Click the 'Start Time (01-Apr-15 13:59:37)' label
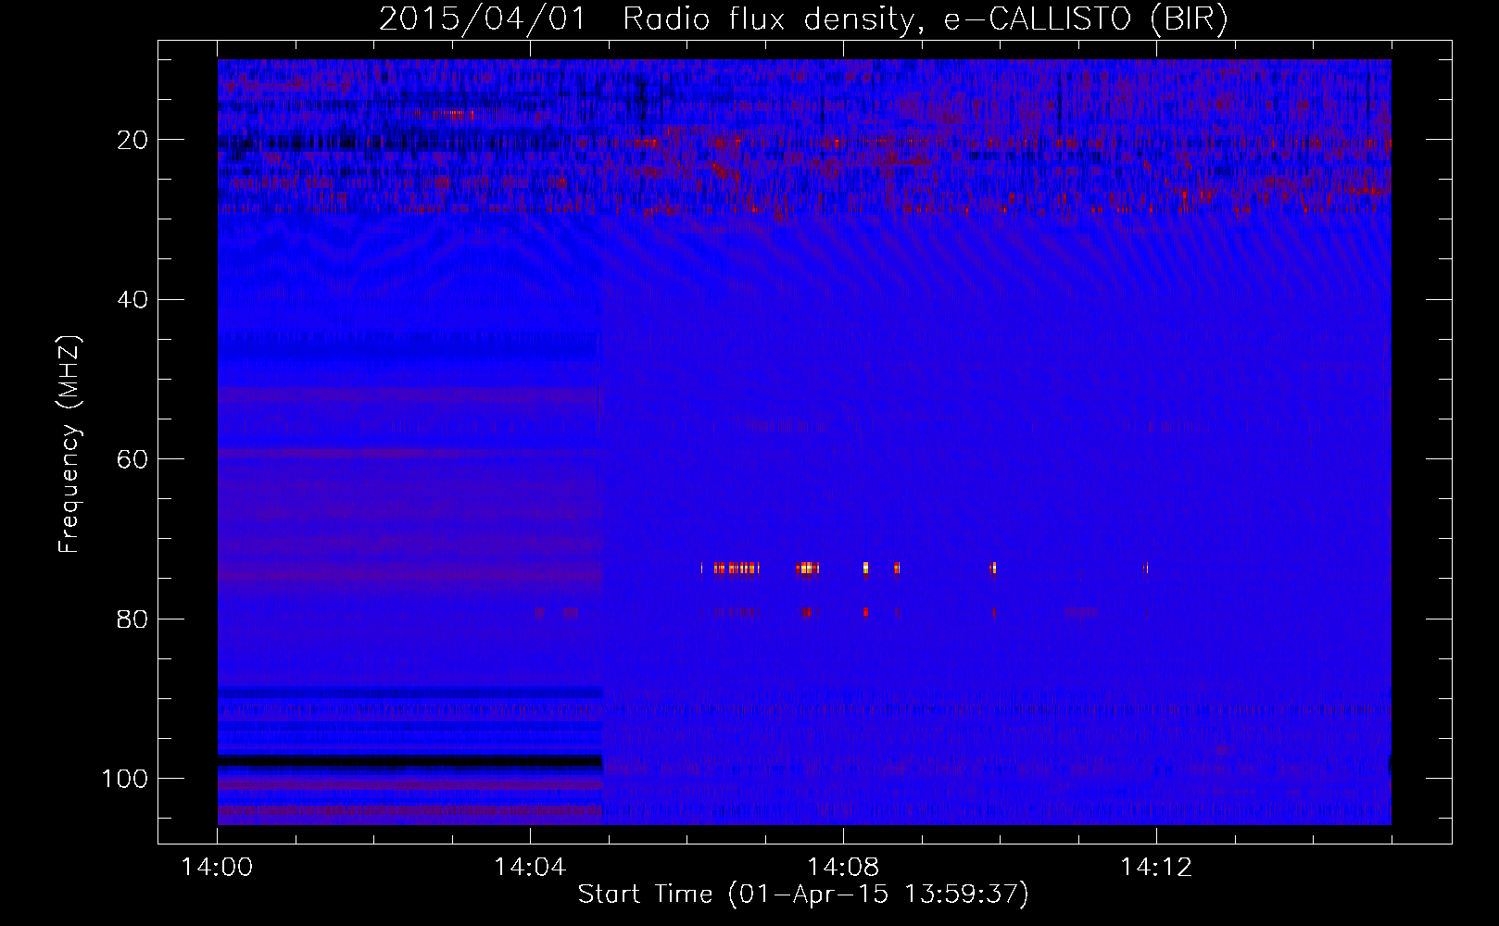This screenshot has width=1499, height=926. 803,895
